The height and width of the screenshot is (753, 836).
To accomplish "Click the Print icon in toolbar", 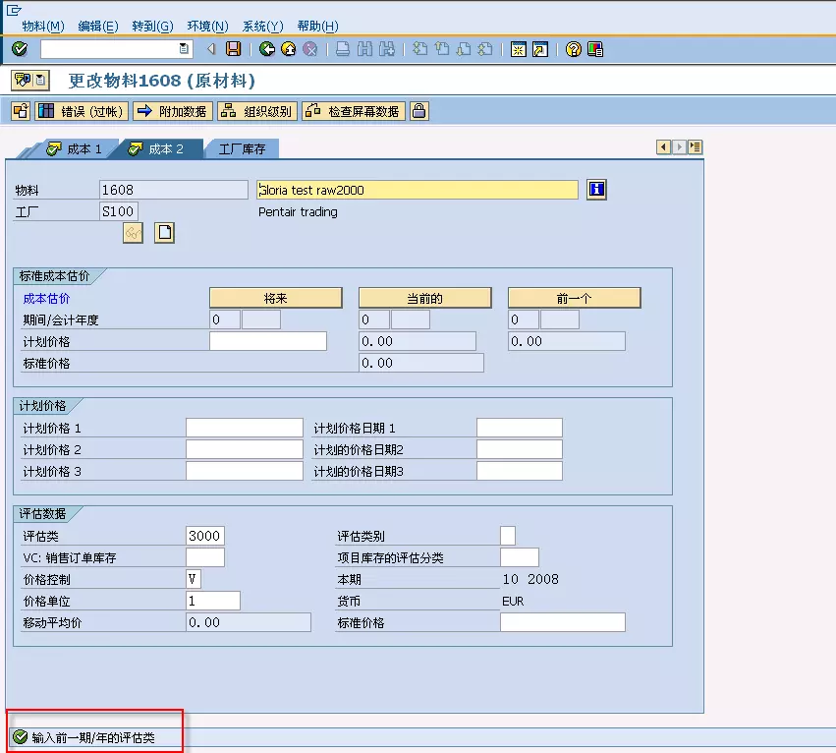I will pos(343,49).
